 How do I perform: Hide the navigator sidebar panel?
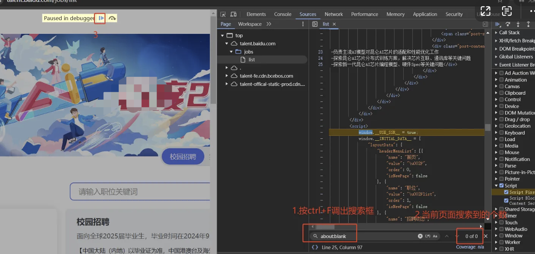pyautogui.click(x=315, y=24)
